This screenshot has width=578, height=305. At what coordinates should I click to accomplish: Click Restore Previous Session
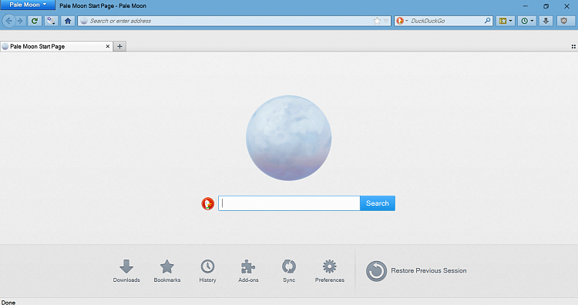coord(416,271)
